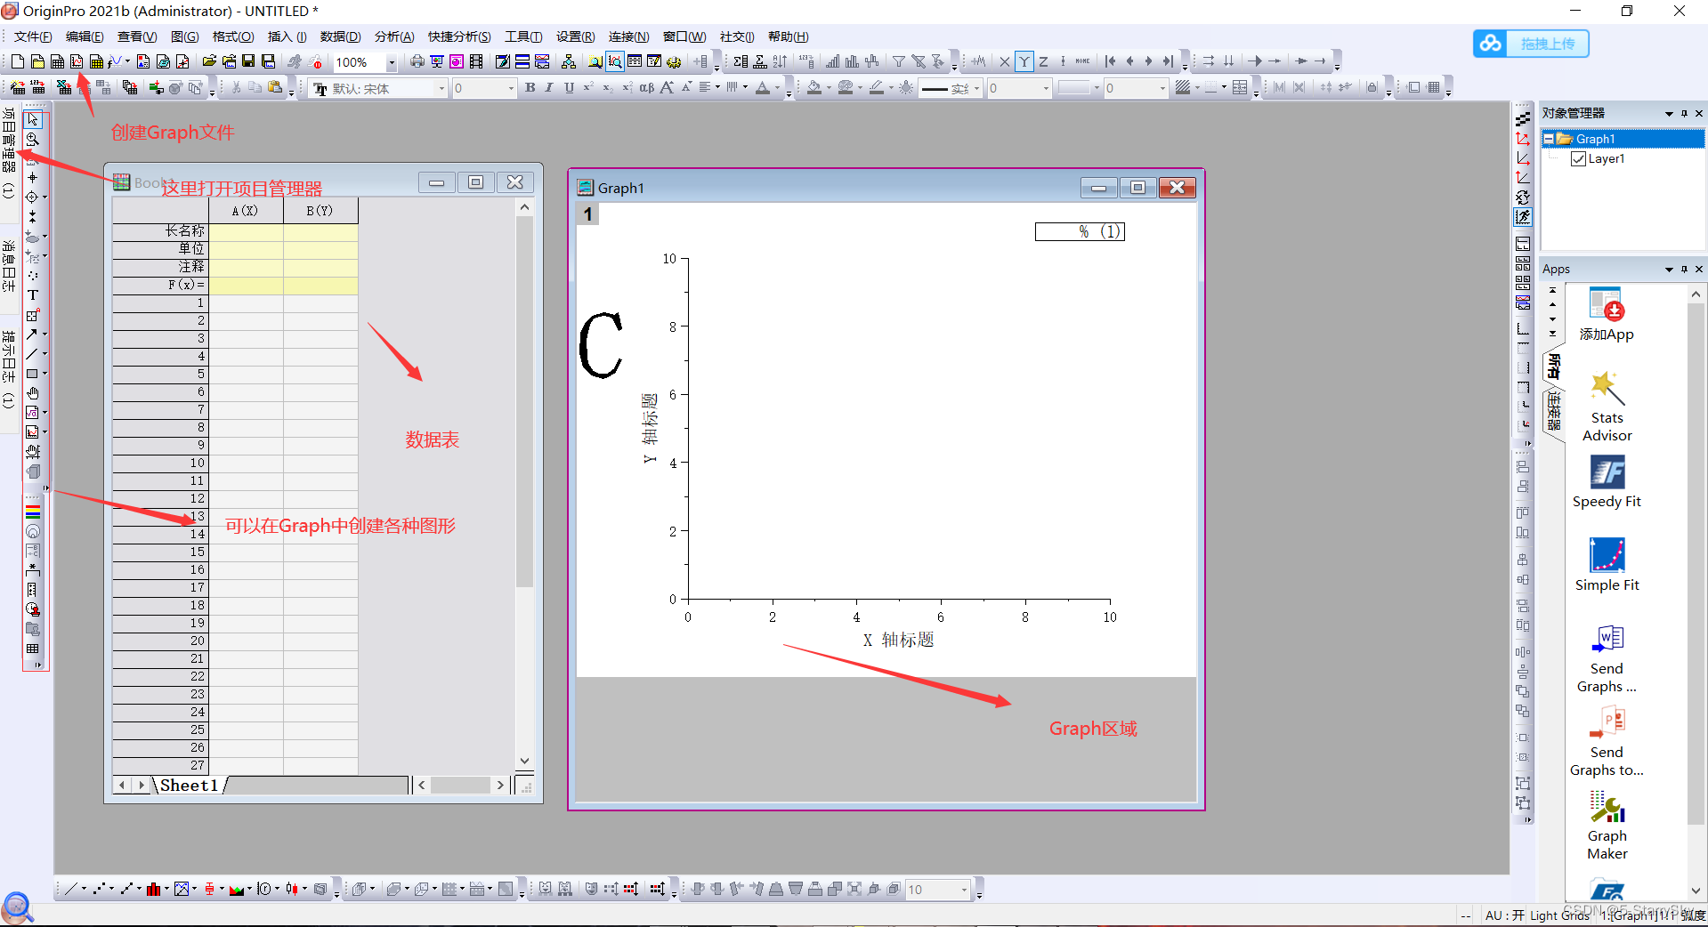Open the Graph Maker app
The image size is (1708, 927).
point(1607,826)
